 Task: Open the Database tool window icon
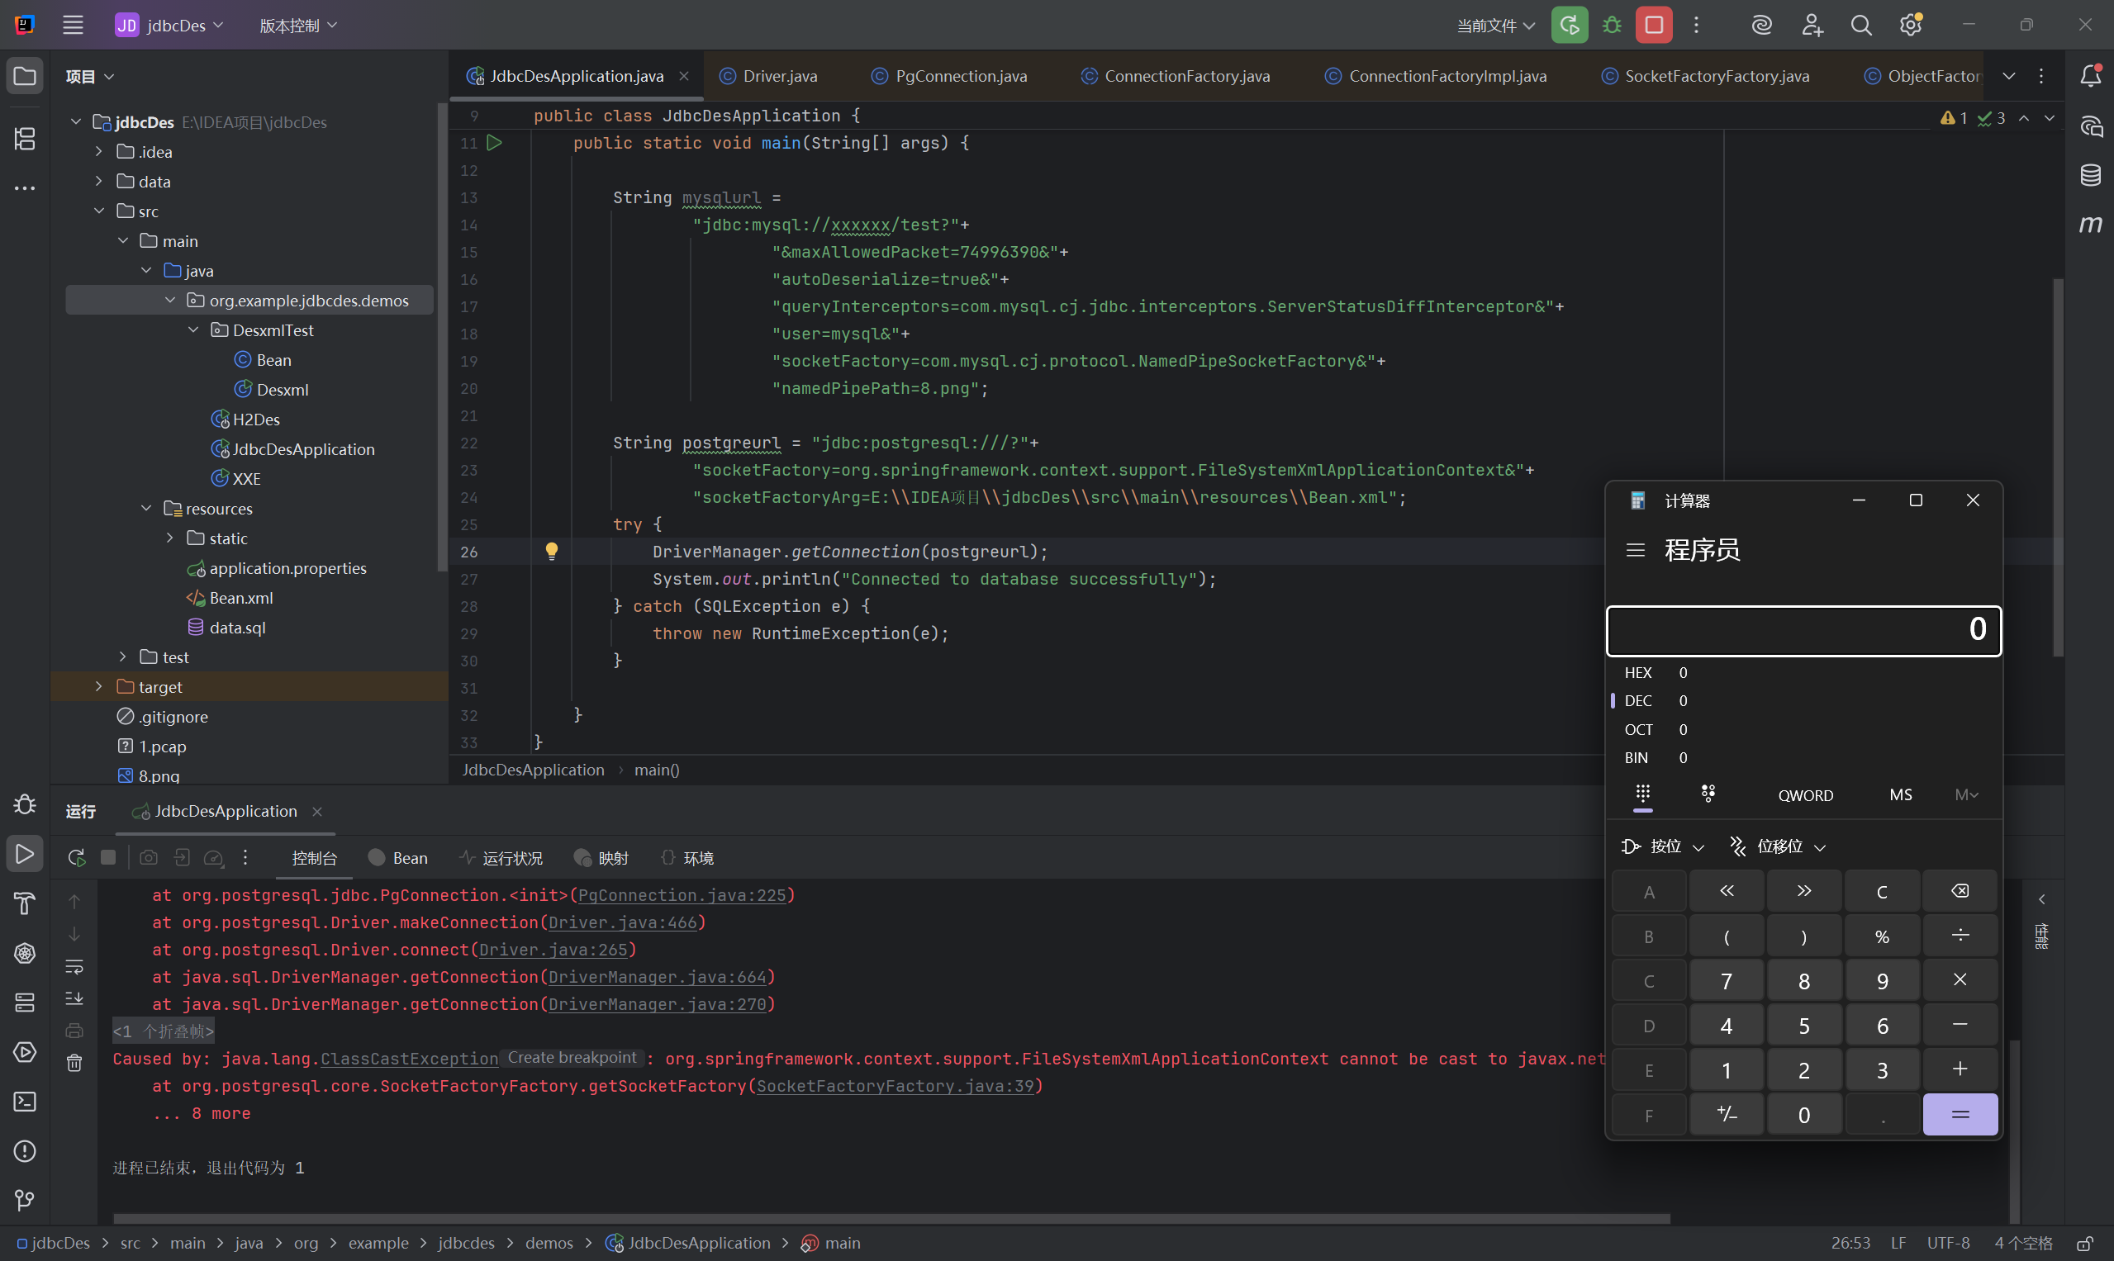click(x=2090, y=175)
